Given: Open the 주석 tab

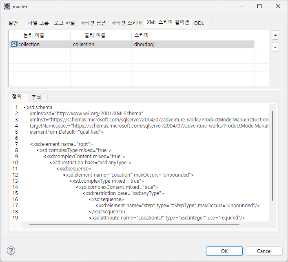Looking at the screenshot, I should [36, 97].
